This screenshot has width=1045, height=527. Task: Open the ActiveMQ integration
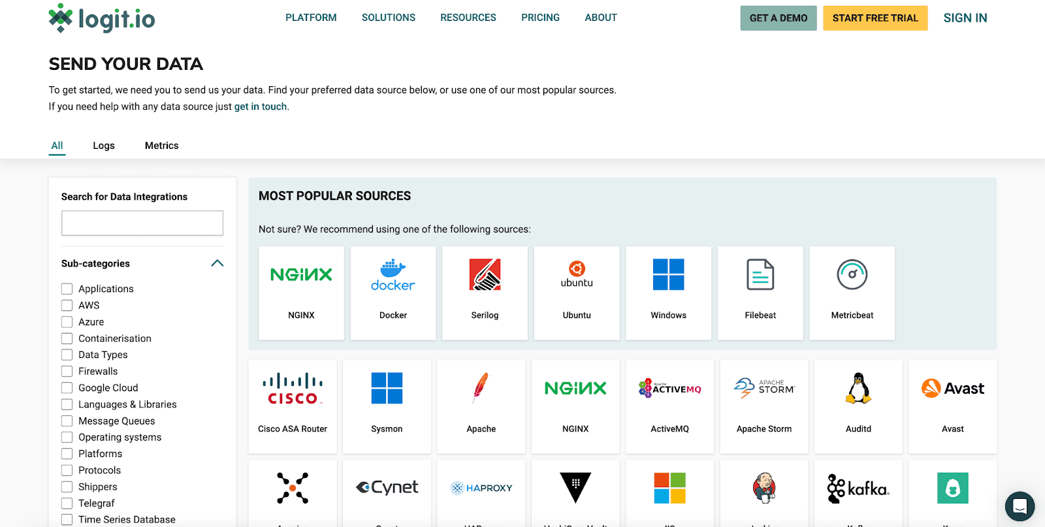pos(669,407)
